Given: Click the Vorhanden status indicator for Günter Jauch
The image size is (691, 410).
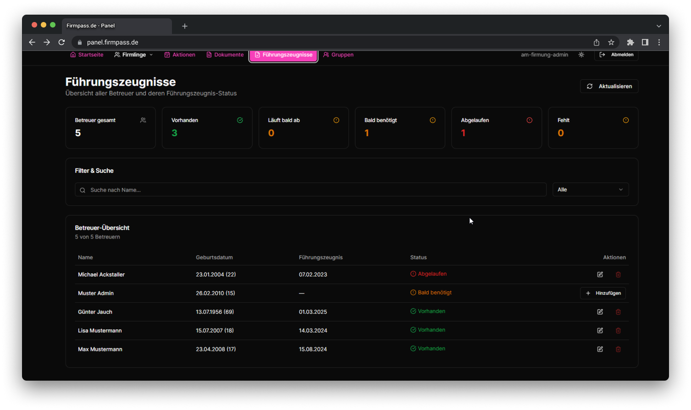Looking at the screenshot, I should (x=427, y=311).
